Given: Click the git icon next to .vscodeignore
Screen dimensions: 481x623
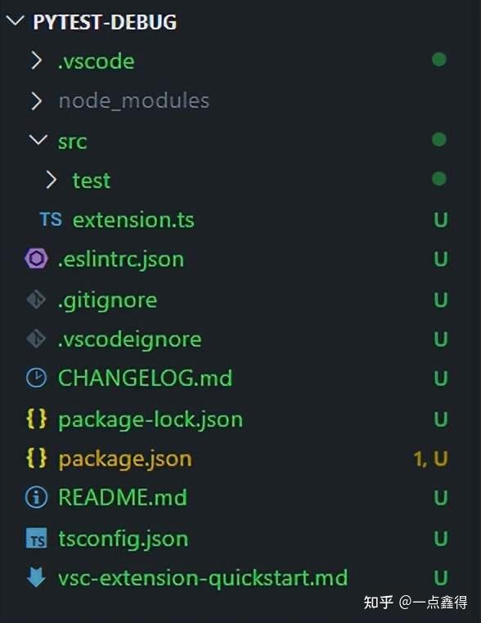Looking at the screenshot, I should point(36,339).
